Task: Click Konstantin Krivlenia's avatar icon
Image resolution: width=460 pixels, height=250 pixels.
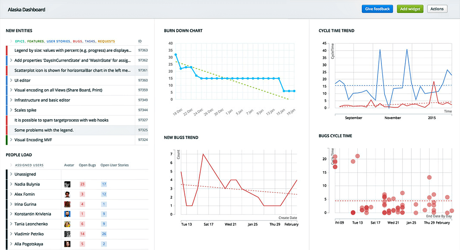Action: 67,214
